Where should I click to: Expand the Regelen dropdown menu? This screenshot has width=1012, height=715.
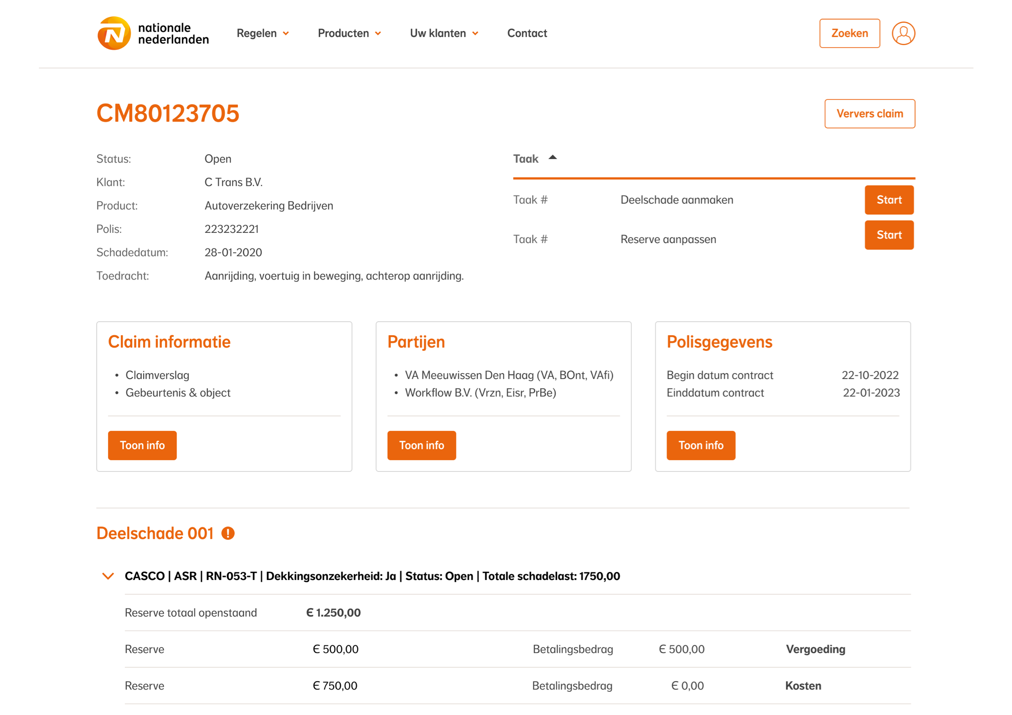pyautogui.click(x=263, y=34)
